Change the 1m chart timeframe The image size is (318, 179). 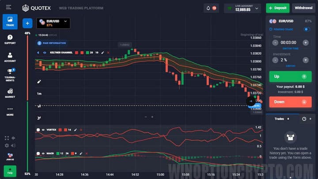coord(39,94)
